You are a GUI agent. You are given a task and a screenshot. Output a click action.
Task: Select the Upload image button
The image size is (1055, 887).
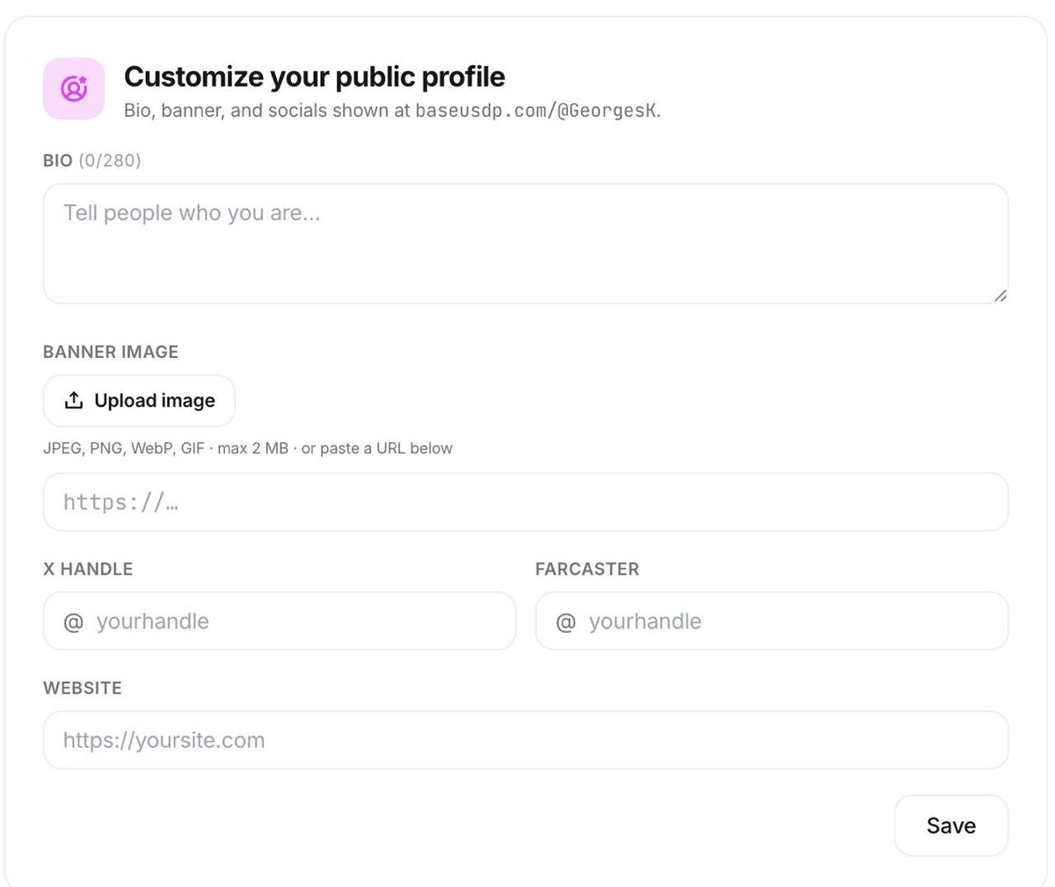[x=139, y=401]
